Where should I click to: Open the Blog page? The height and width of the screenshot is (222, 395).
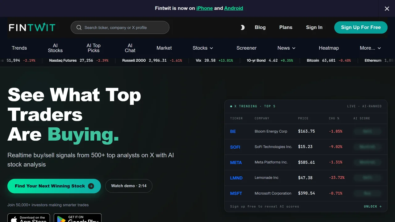tap(260, 27)
